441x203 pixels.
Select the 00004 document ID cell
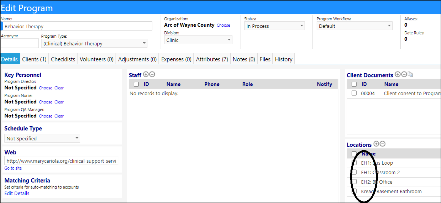click(x=368, y=93)
